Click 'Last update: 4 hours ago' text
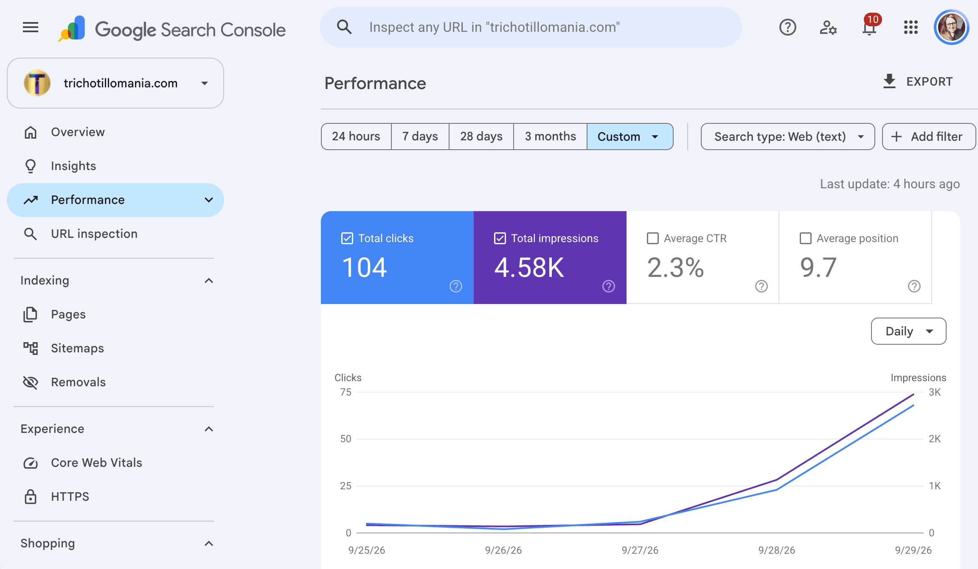 point(890,184)
